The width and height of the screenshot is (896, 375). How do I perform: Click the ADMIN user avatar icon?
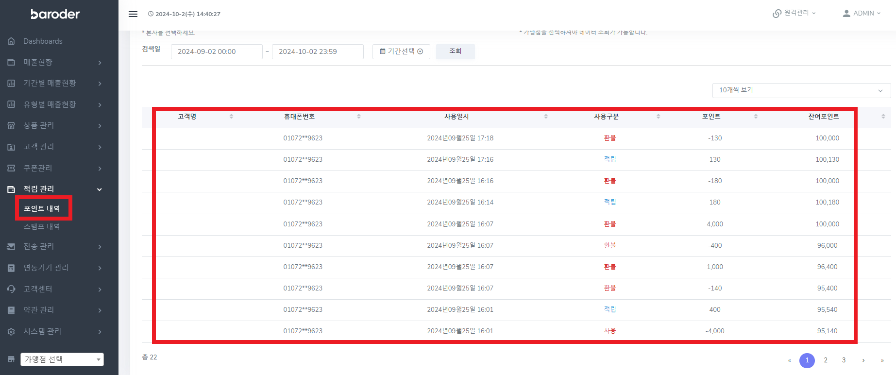pyautogui.click(x=846, y=13)
